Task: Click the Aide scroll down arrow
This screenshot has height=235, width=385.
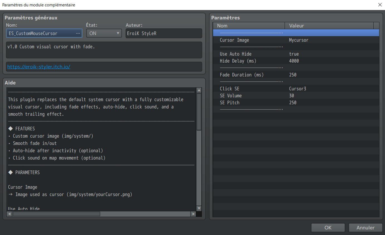Action: pos(199,208)
